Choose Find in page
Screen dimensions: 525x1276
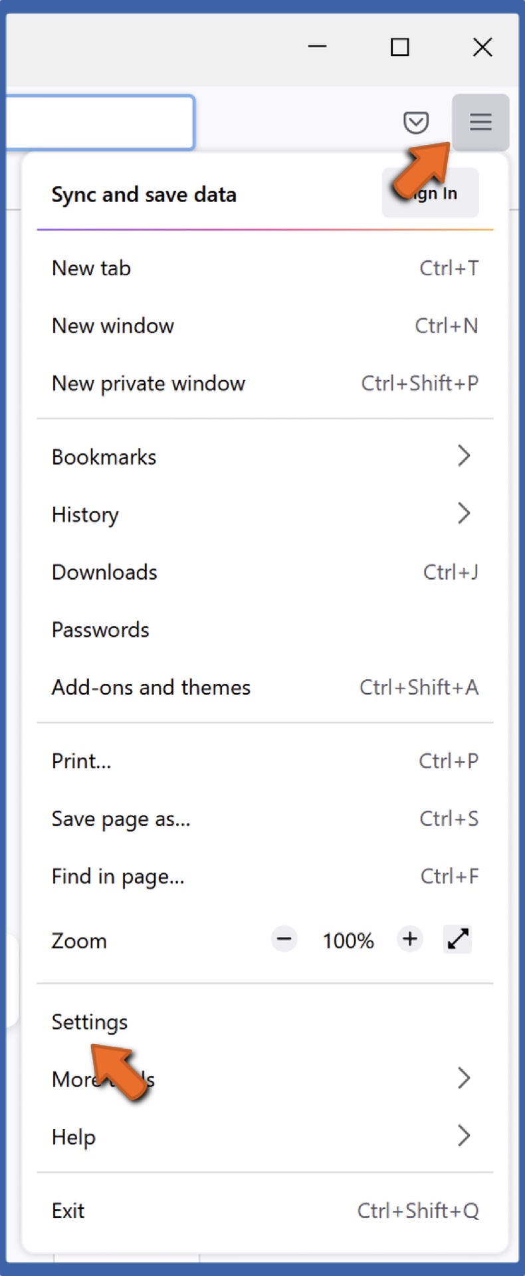coord(118,876)
